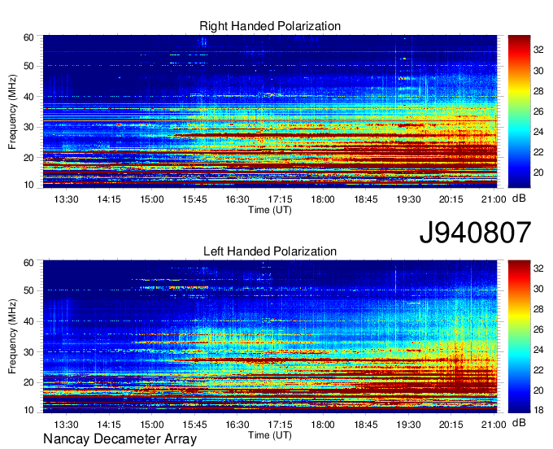
Task: Select the J940807 observation label
Action: 475,232
